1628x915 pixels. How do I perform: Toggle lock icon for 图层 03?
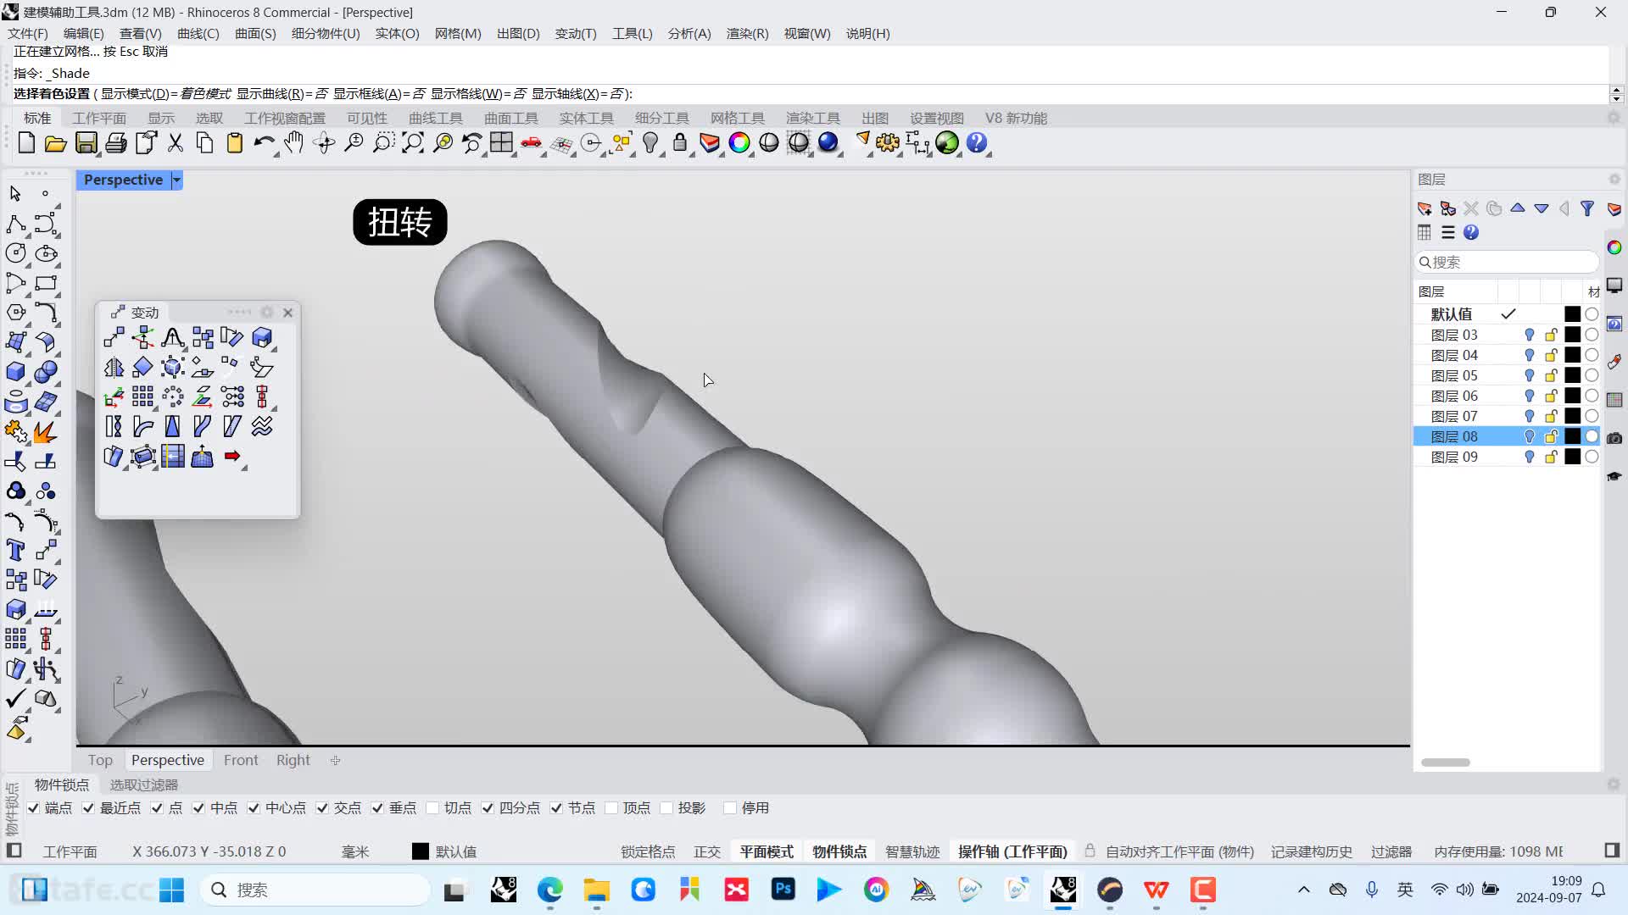[1552, 335]
